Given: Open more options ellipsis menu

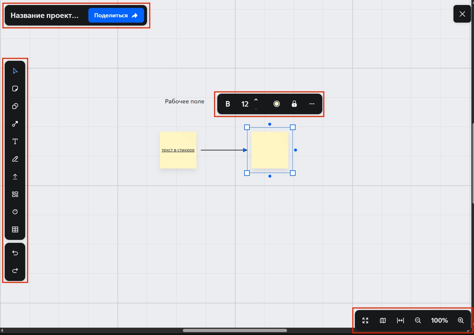Looking at the screenshot, I should pyautogui.click(x=312, y=104).
